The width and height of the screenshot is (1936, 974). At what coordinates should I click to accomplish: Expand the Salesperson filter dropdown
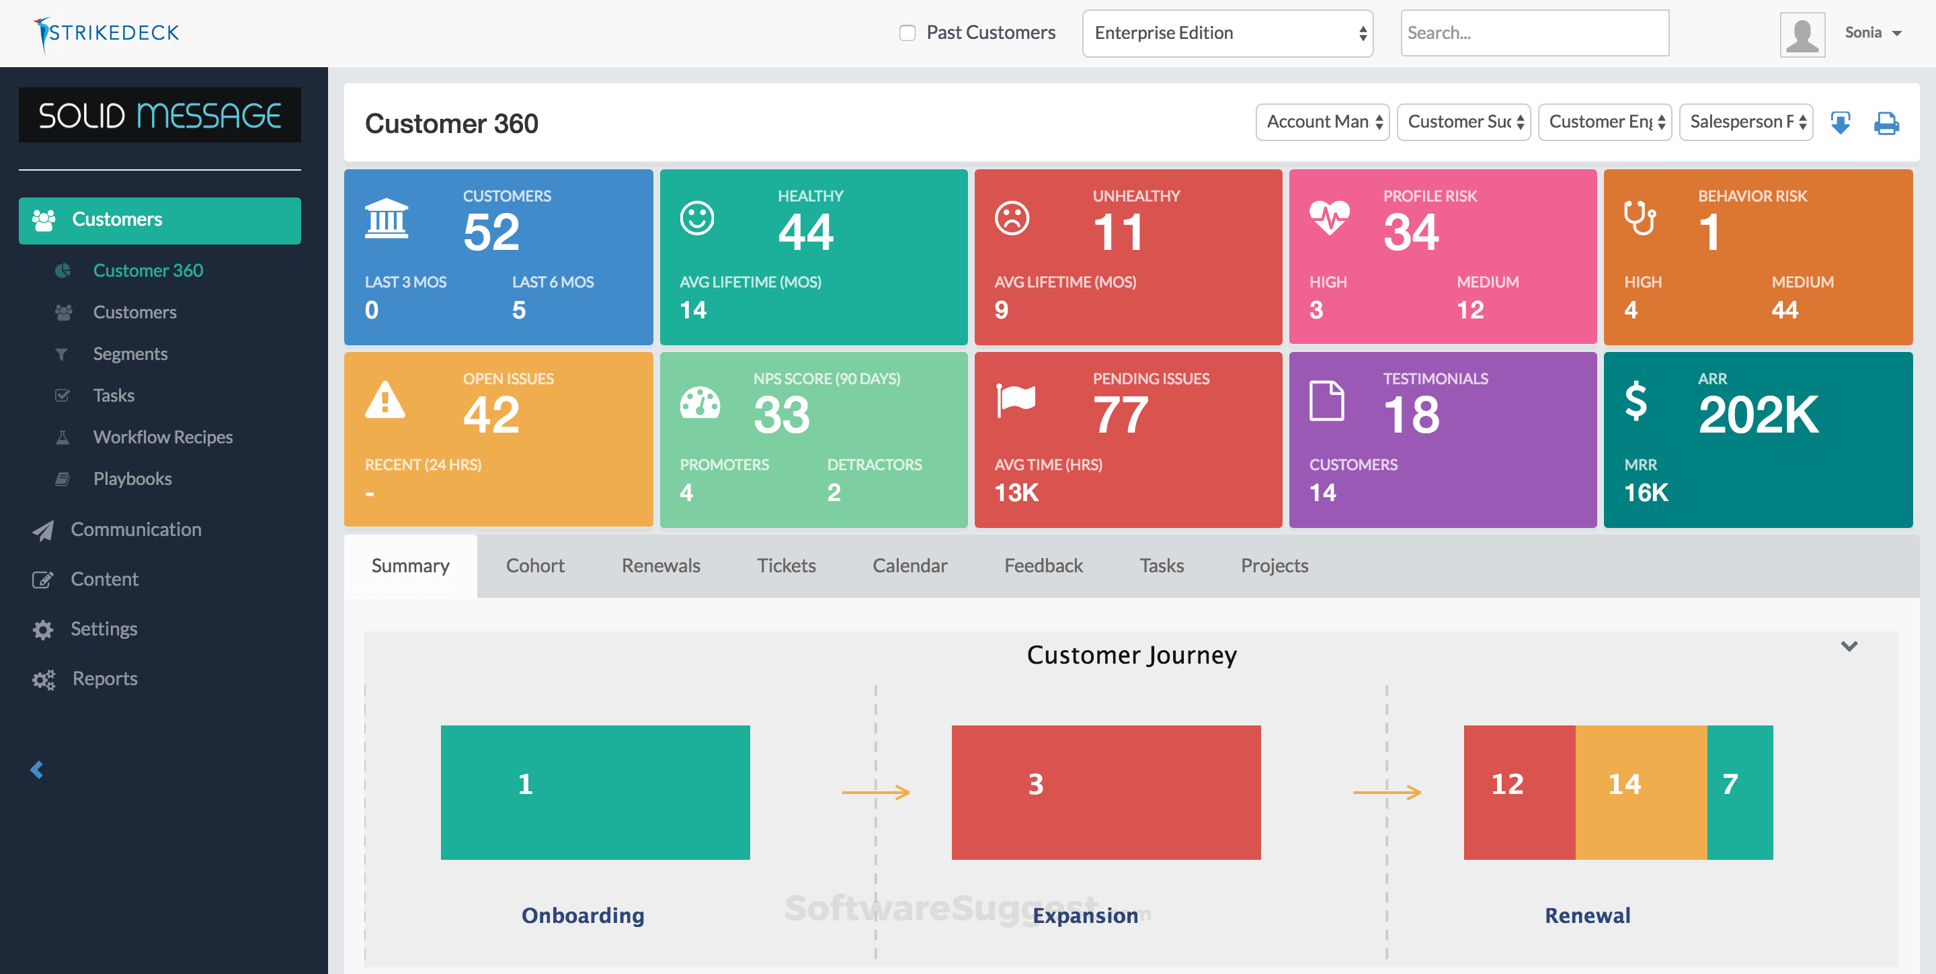[1745, 122]
